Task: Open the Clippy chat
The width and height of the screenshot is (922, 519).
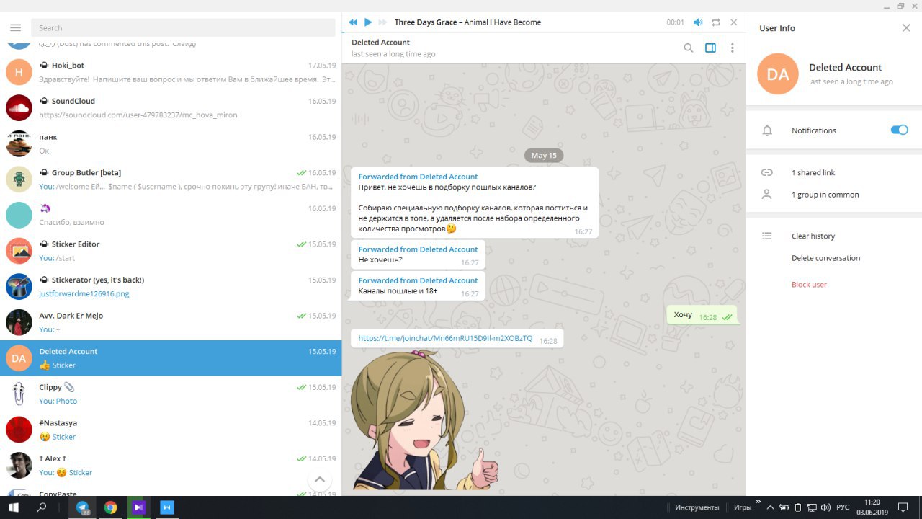Action: (x=171, y=394)
